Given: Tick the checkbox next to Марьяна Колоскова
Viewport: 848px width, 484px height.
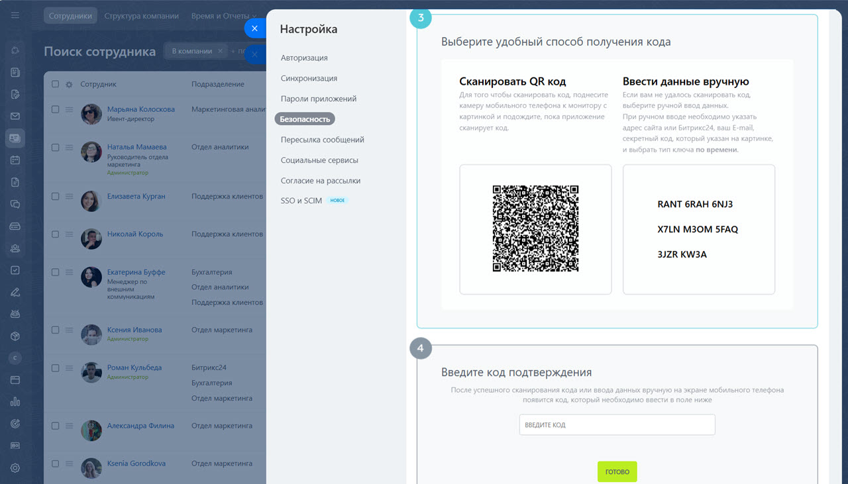Looking at the screenshot, I should click(x=56, y=109).
